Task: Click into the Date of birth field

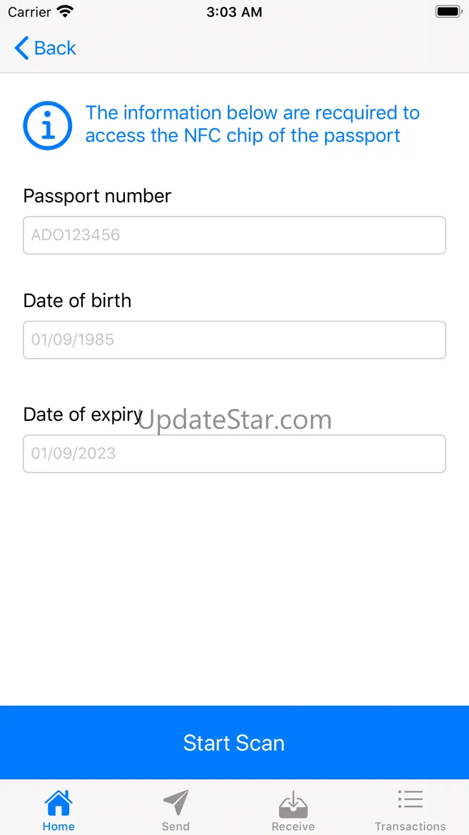Action: pyautogui.click(x=234, y=340)
